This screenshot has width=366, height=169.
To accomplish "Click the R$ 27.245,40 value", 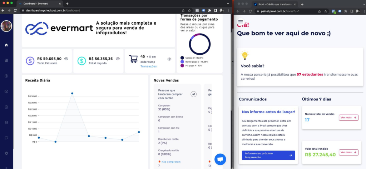I will point(320,154).
